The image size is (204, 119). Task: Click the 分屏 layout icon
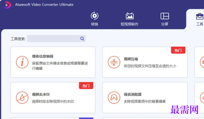[165, 16]
